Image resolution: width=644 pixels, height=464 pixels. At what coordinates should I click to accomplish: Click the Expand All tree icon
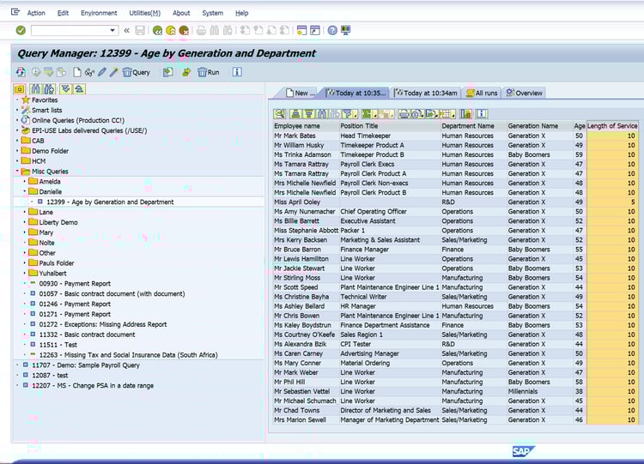pyautogui.click(x=66, y=89)
